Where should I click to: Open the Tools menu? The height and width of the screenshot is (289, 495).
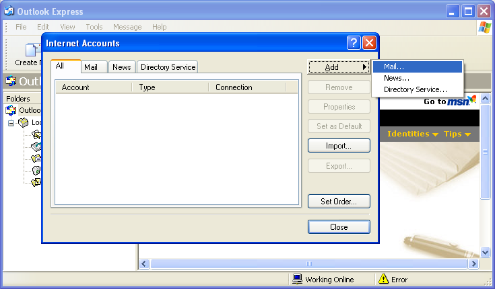pyautogui.click(x=94, y=27)
